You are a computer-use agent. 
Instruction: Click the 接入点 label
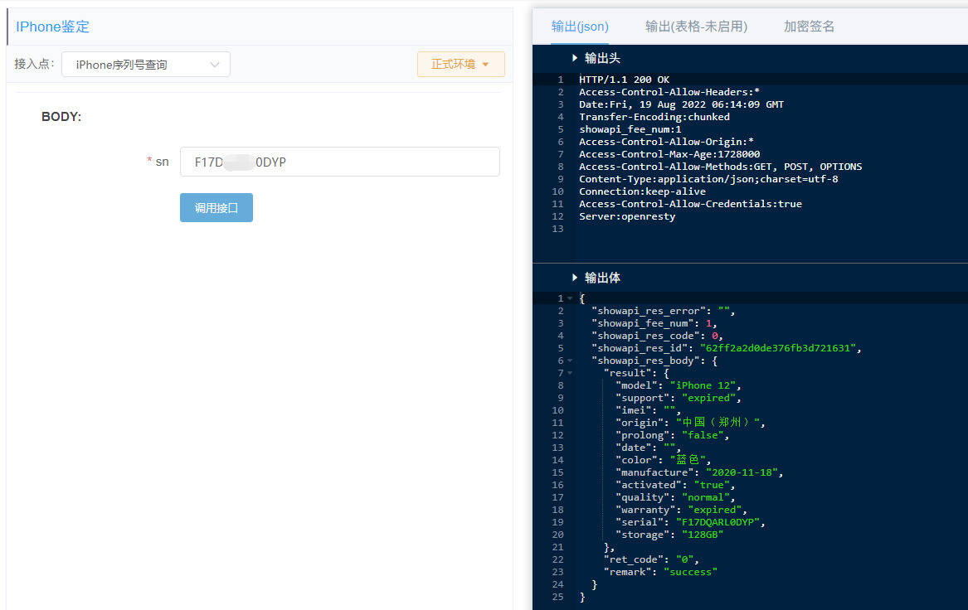tap(35, 64)
